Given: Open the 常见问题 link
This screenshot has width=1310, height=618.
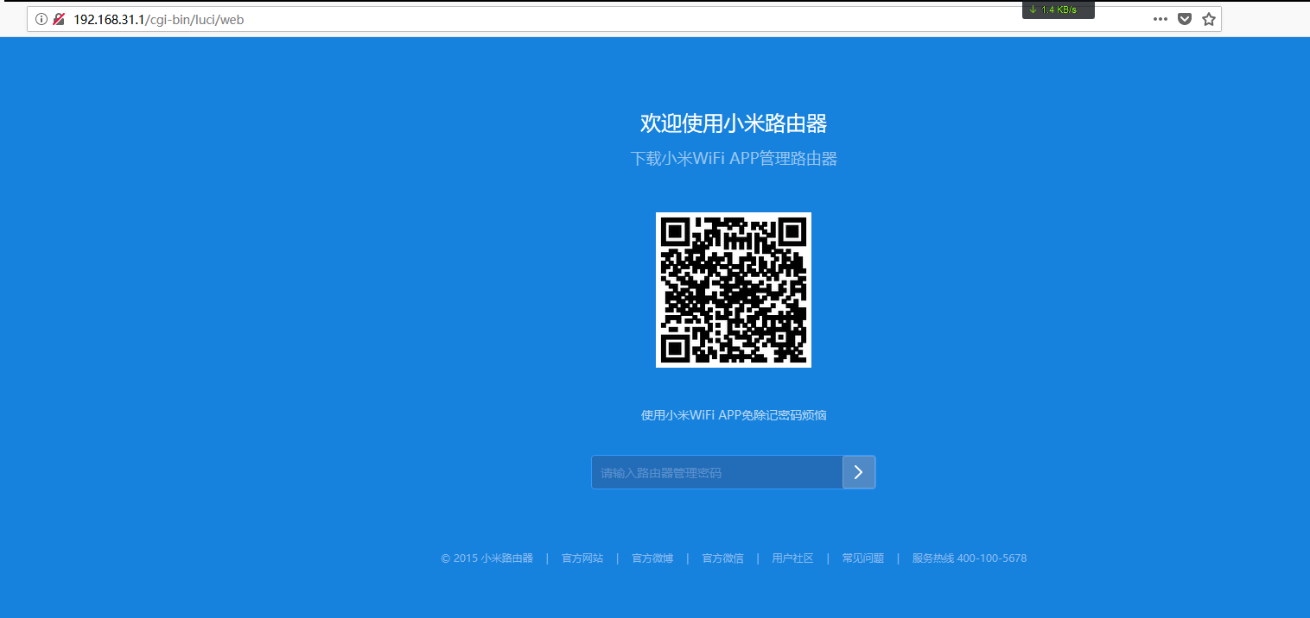Looking at the screenshot, I should (x=863, y=558).
